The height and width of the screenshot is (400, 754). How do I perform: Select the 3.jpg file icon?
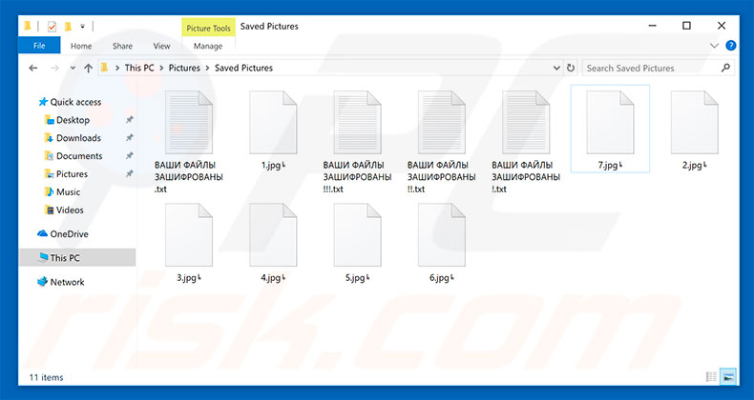click(x=189, y=235)
